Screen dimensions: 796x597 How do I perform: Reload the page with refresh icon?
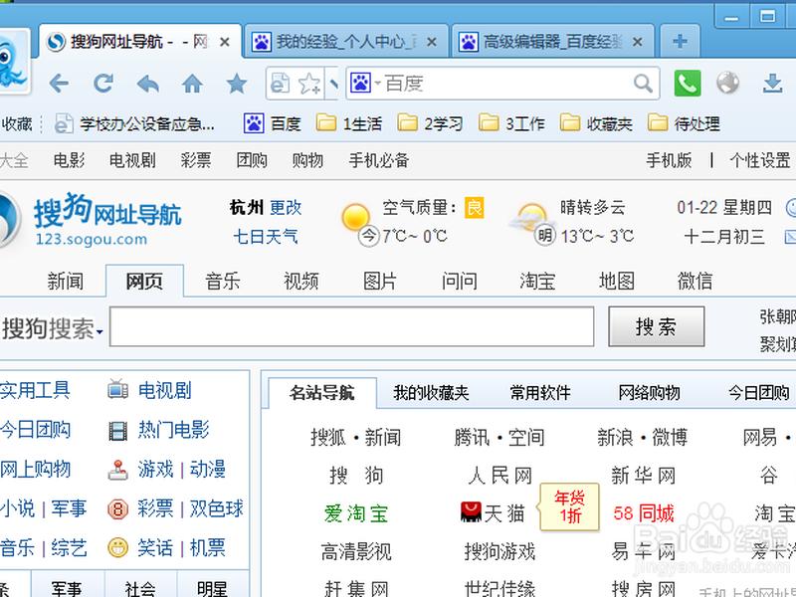(x=103, y=84)
